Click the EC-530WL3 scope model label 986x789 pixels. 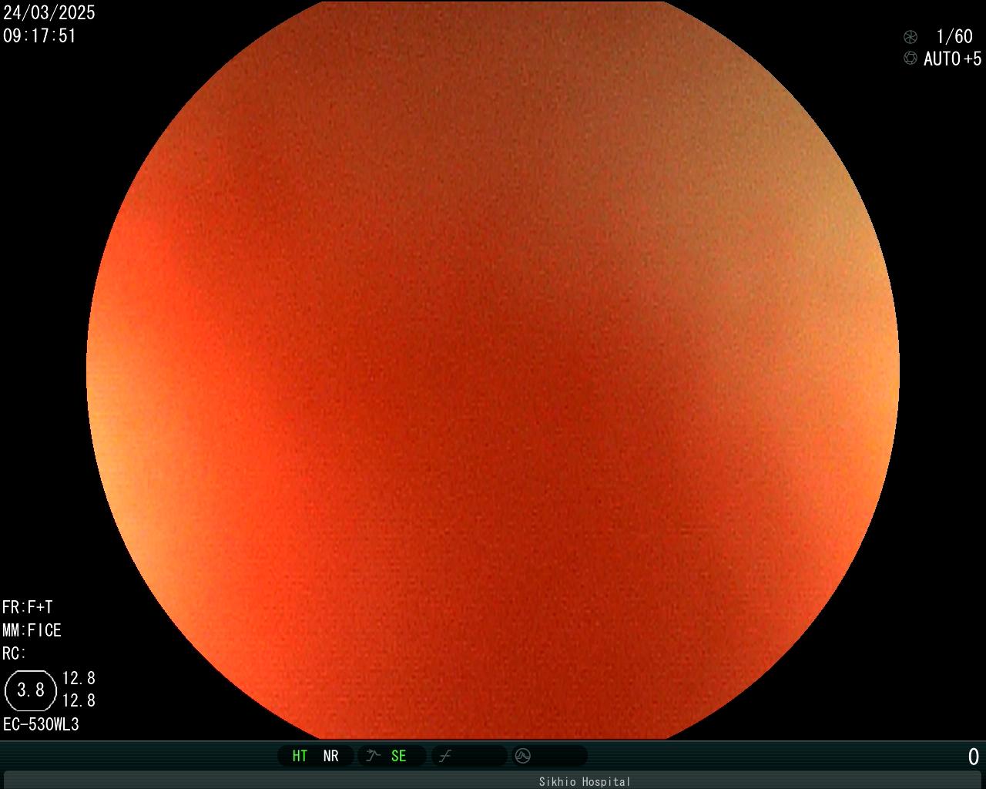(x=41, y=724)
